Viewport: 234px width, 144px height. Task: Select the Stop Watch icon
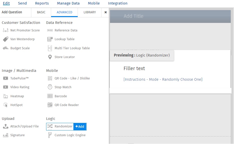pyautogui.click(x=50, y=87)
